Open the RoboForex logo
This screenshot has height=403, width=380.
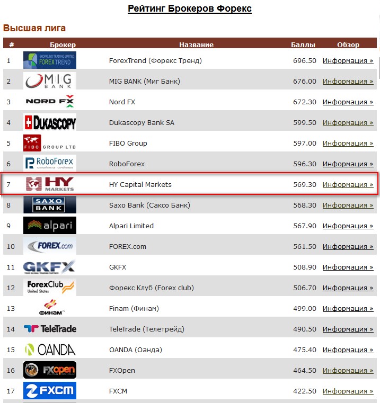[x=50, y=163]
